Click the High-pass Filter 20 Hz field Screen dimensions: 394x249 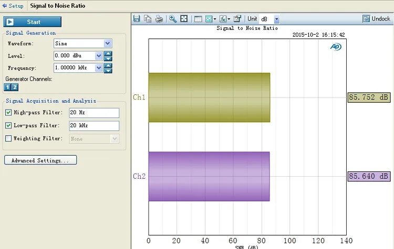[94, 113]
